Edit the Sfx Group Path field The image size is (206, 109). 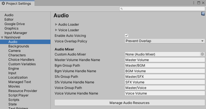pyautogui.click(x=165, y=77)
